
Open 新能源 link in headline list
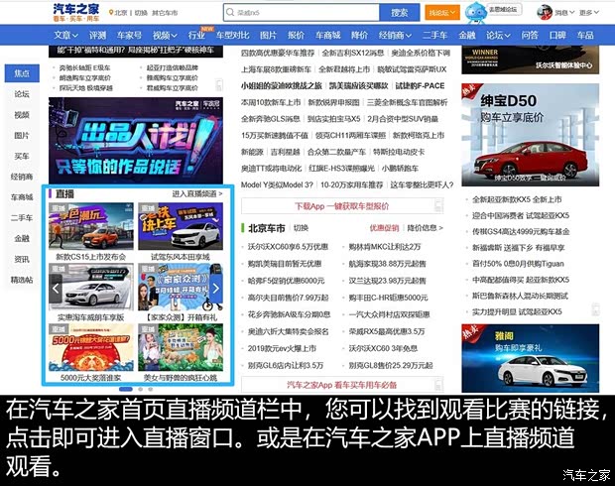point(252,152)
